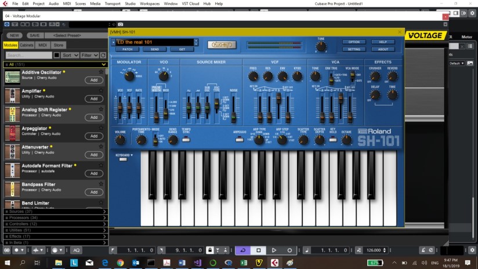The image size is (478, 269).
Task: Add the Additive Oscillator module
Action: (x=94, y=80)
